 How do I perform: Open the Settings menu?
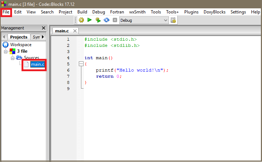click(238, 12)
